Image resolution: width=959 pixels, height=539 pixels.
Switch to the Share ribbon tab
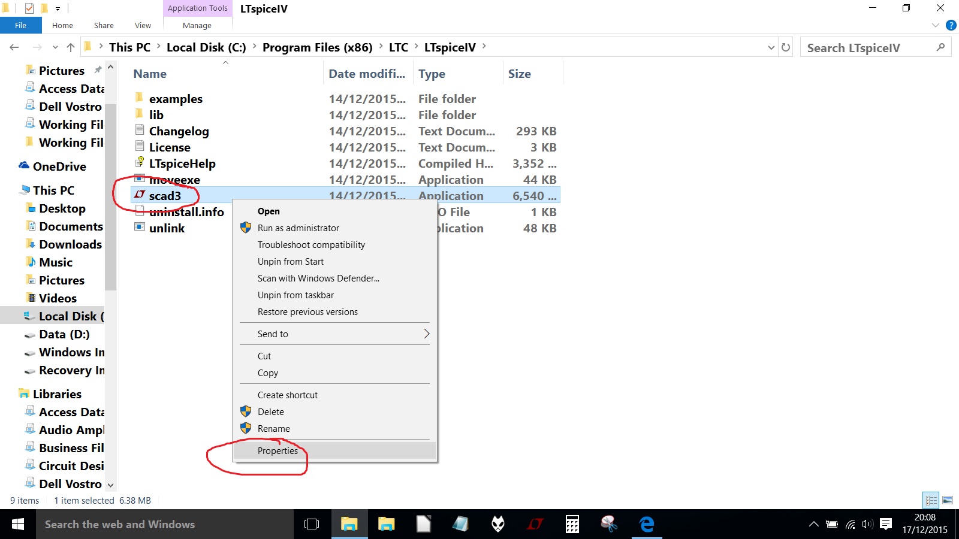104,25
